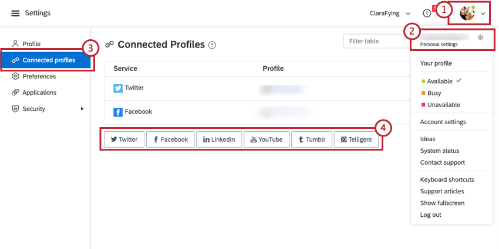Click the gear icon beside Personal settings
Screen dimensions: 499x249
click(480, 37)
